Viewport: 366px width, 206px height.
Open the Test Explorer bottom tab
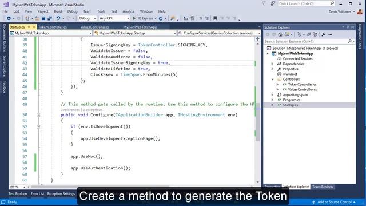point(18,193)
